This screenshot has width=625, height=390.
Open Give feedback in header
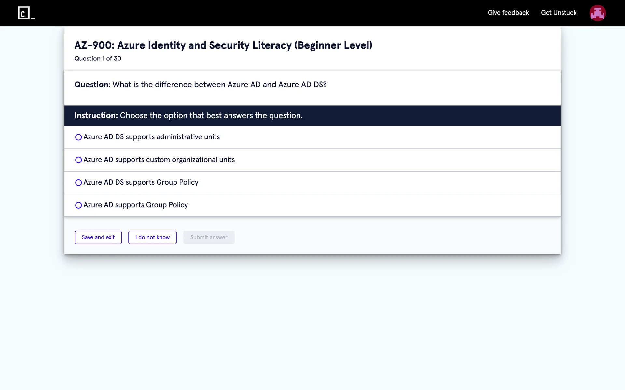pyautogui.click(x=508, y=13)
